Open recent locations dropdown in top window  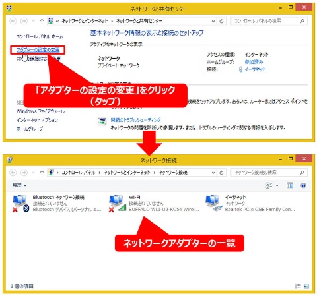(33, 21)
